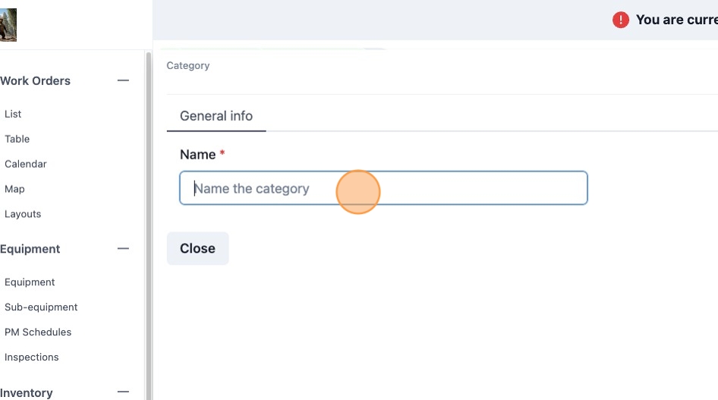The height and width of the screenshot is (400, 718).
Task: Open the Work Orders Table view
Action: point(17,139)
